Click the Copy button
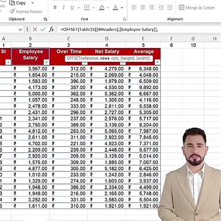The image size is (221, 221). click(17, 3)
